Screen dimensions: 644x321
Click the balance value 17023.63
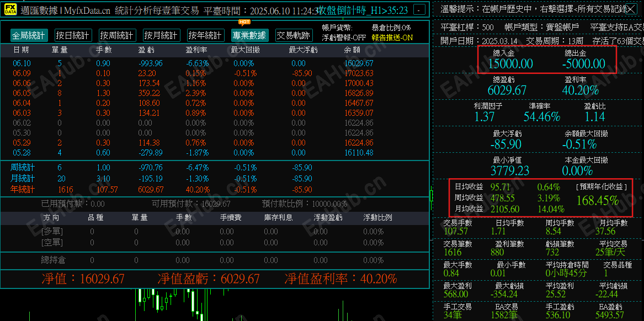point(359,73)
